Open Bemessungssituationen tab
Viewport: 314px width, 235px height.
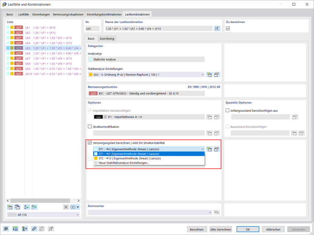coord(68,14)
